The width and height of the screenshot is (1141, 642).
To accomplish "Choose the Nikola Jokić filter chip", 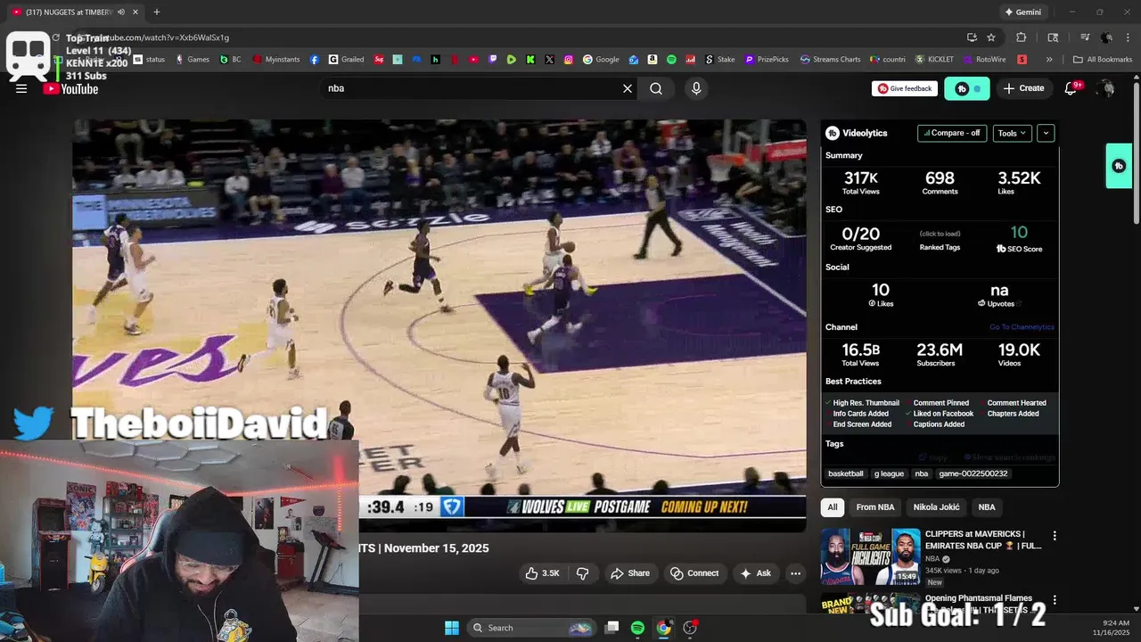I will 936,507.
